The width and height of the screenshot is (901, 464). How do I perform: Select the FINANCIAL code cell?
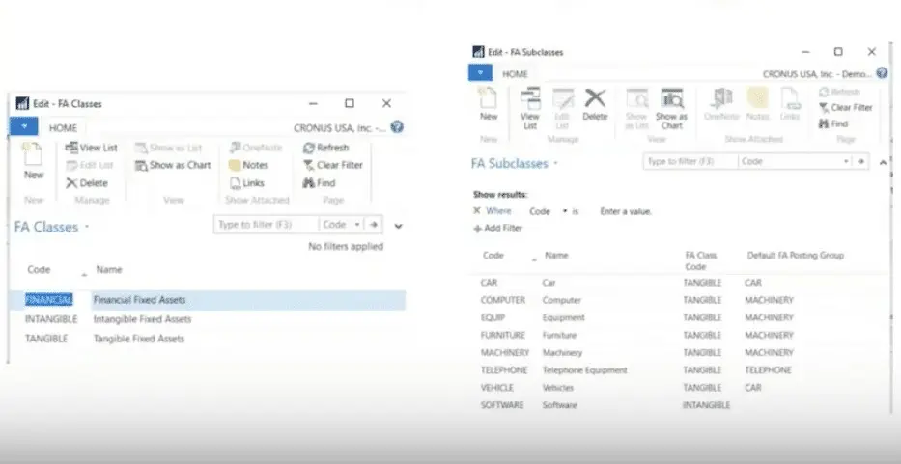tap(49, 300)
